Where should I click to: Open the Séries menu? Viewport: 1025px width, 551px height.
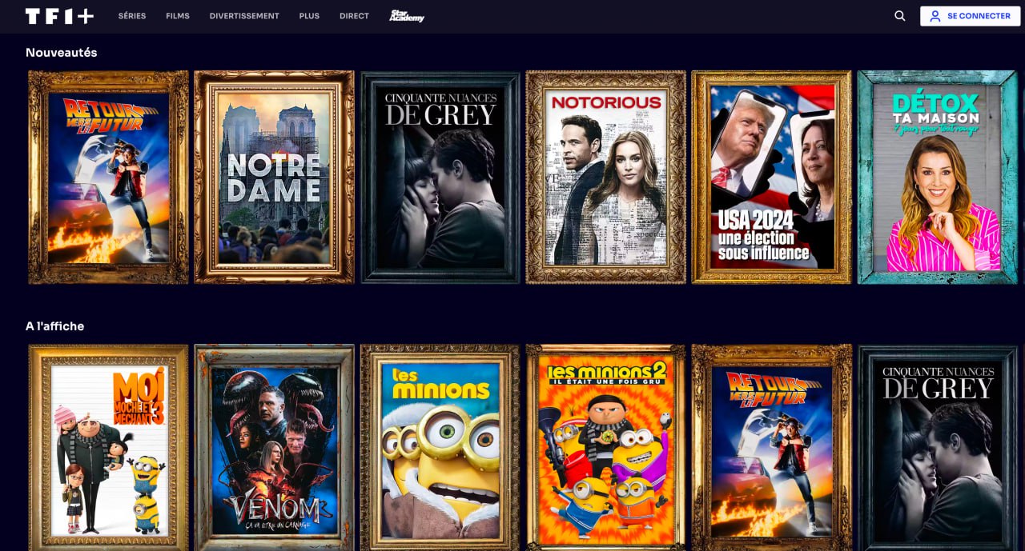click(132, 16)
